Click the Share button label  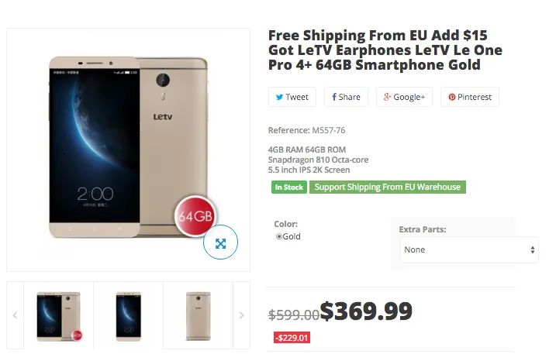[x=349, y=98]
